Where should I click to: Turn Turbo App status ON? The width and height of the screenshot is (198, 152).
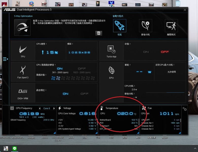[146, 52]
